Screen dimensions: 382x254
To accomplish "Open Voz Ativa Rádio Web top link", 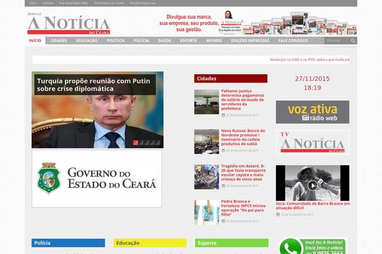I will (x=74, y=3).
